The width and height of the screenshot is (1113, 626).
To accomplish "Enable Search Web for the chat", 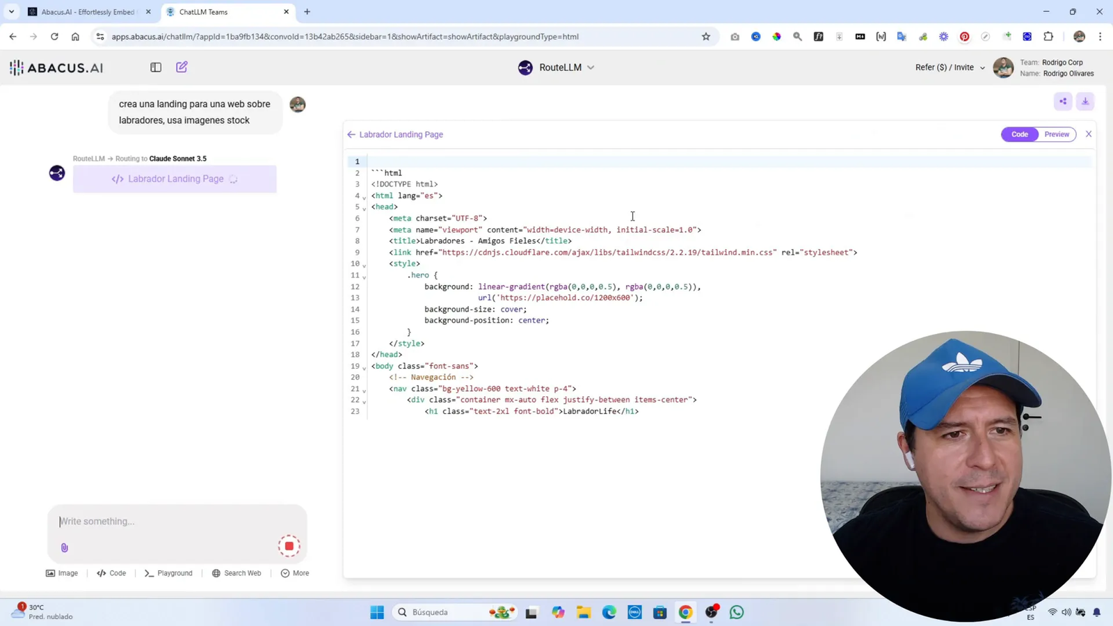I will (237, 572).
